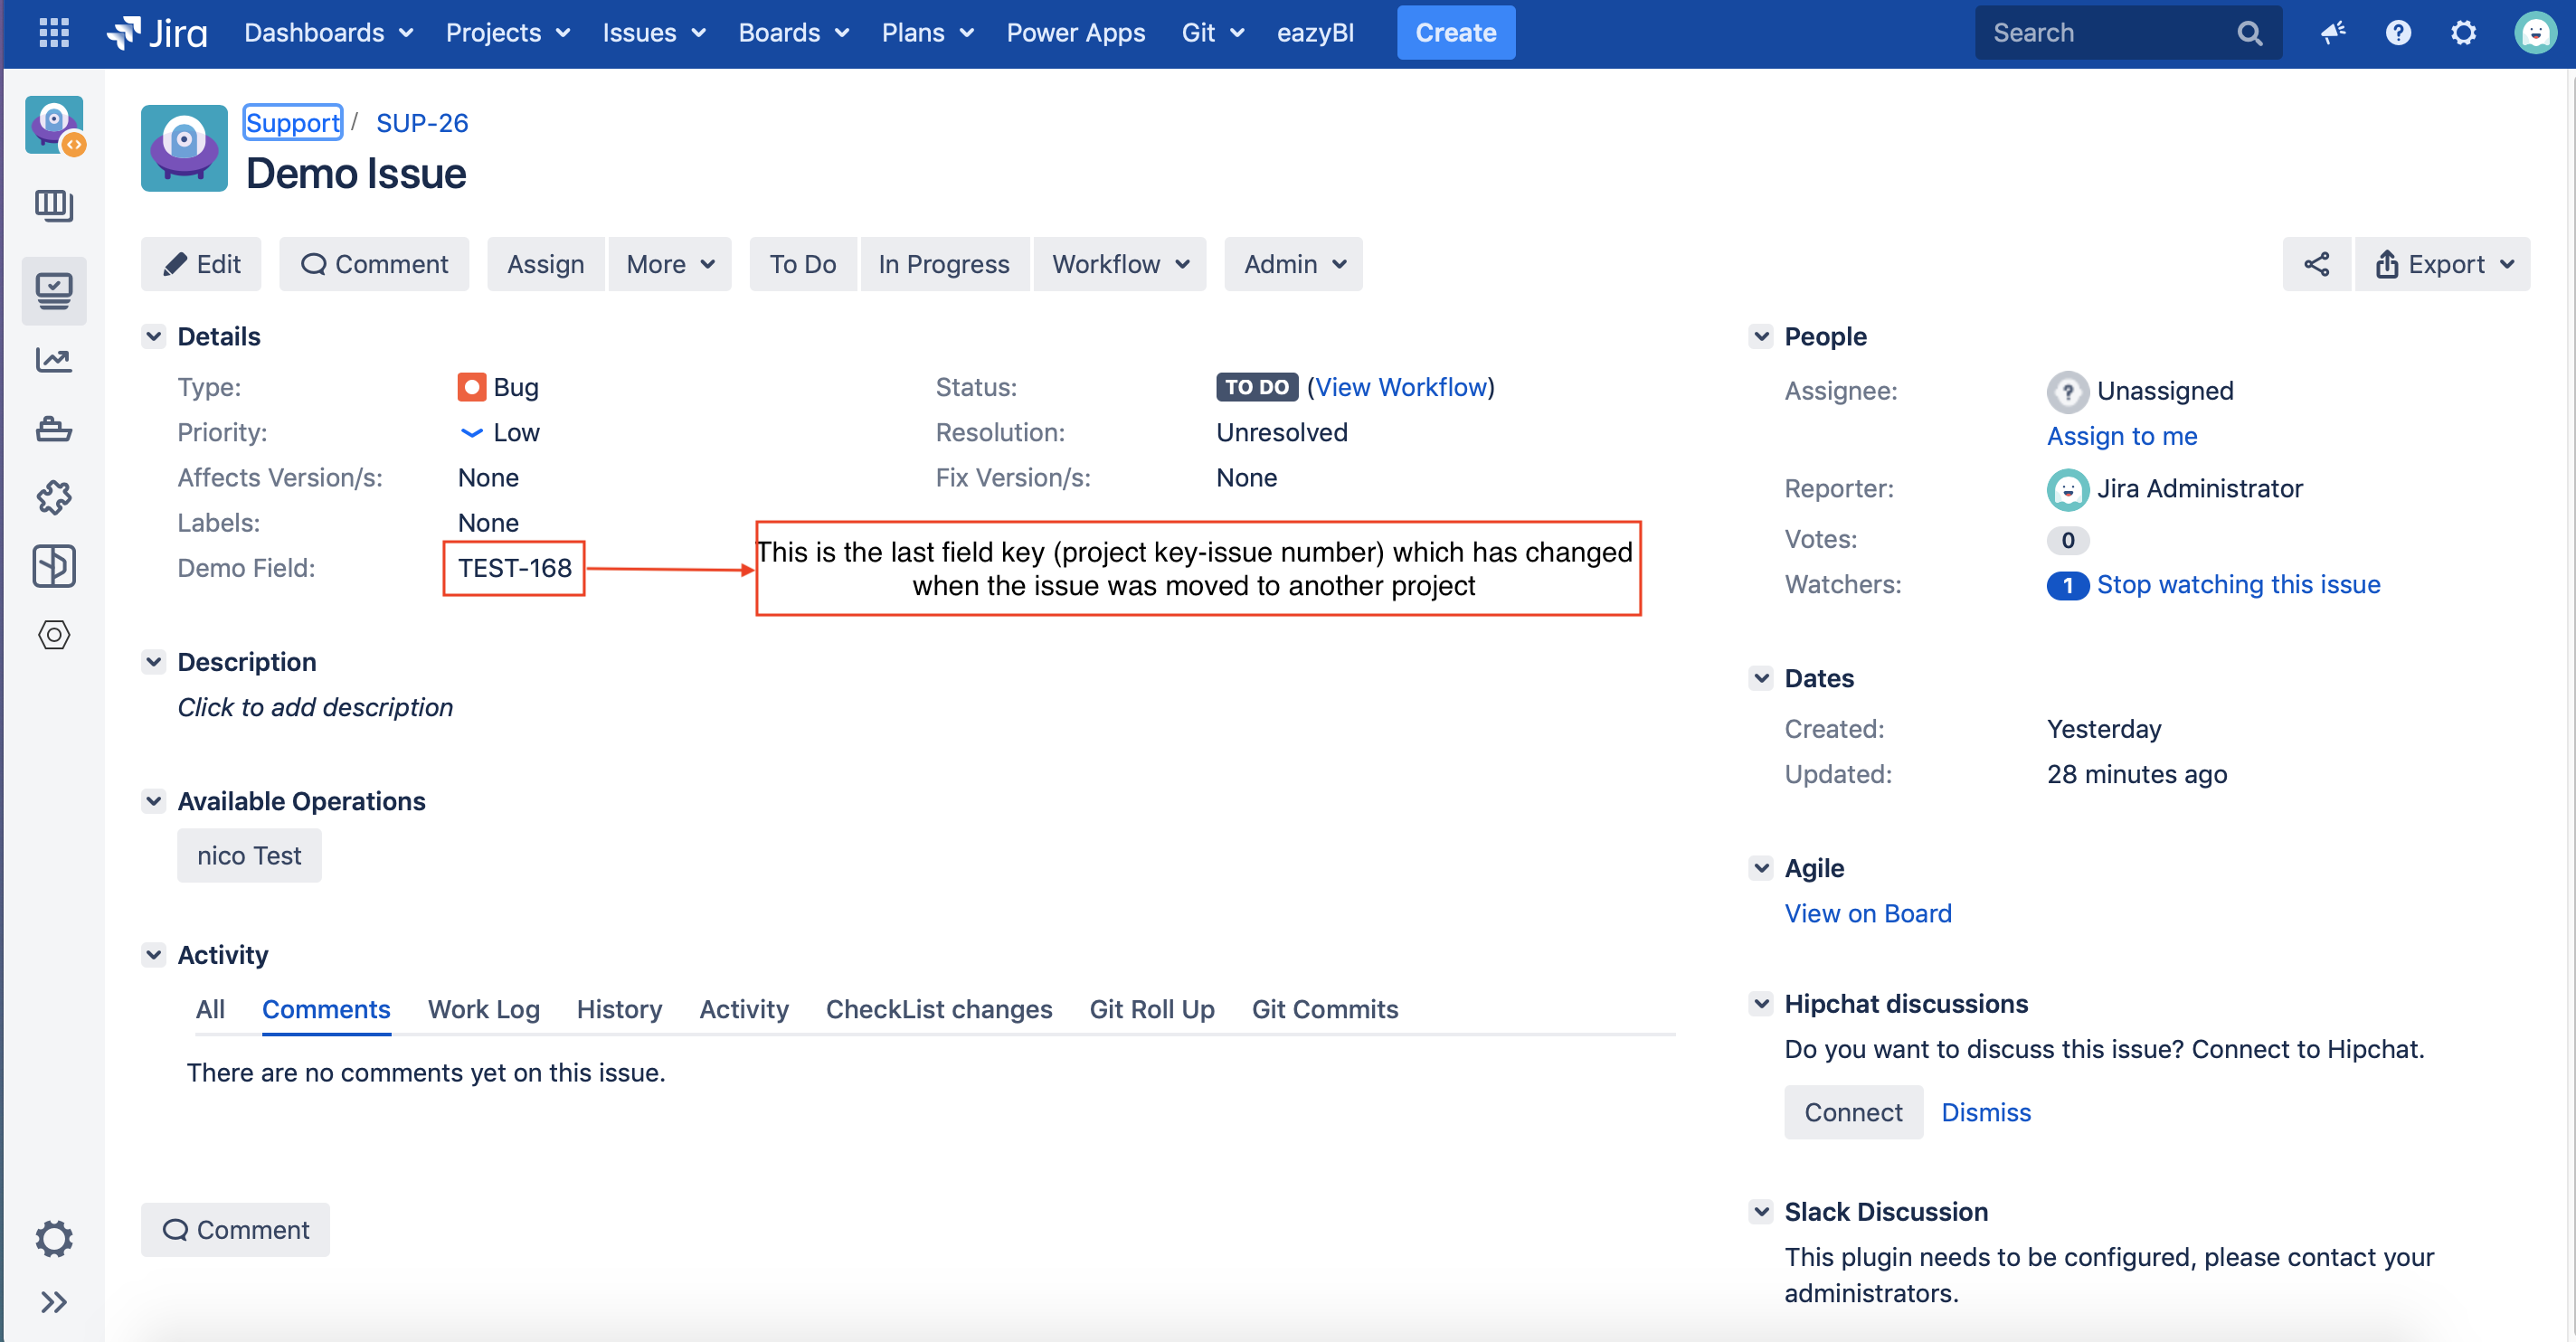Collapse the Hipchat discussions section

1761,1003
